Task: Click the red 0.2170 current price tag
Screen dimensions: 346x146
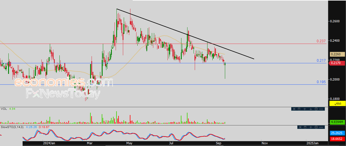Action: point(337,63)
